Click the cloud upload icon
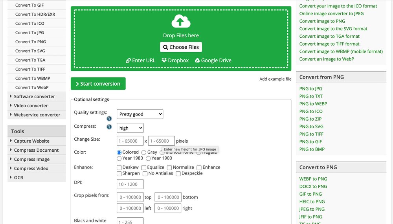 pos(181,22)
